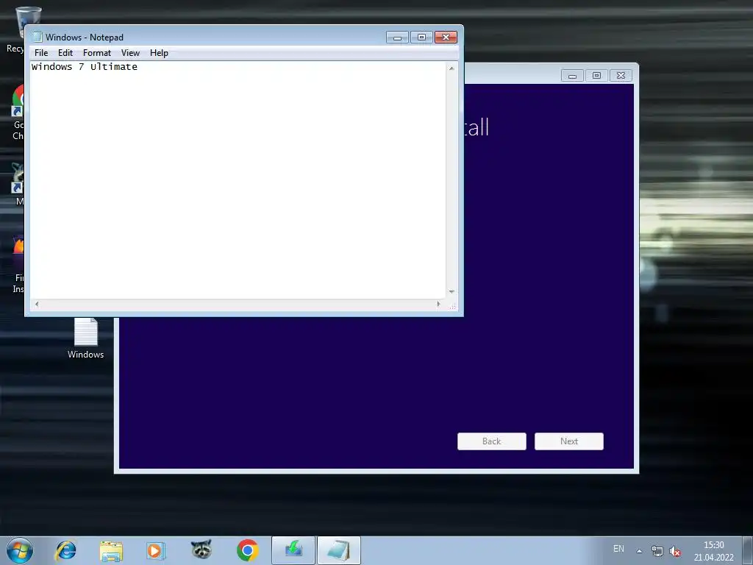Click the 'Windows 7 Ultimate' text line

85,67
